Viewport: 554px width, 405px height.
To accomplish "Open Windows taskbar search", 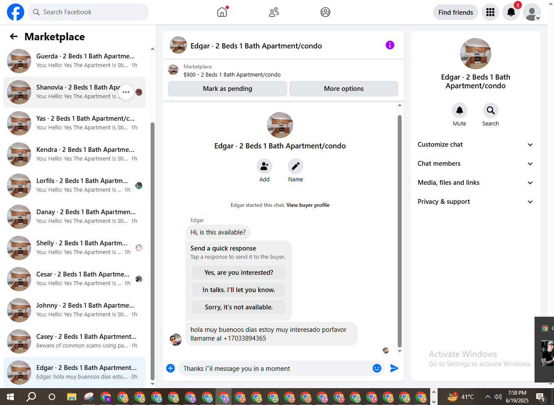I will (x=31, y=396).
